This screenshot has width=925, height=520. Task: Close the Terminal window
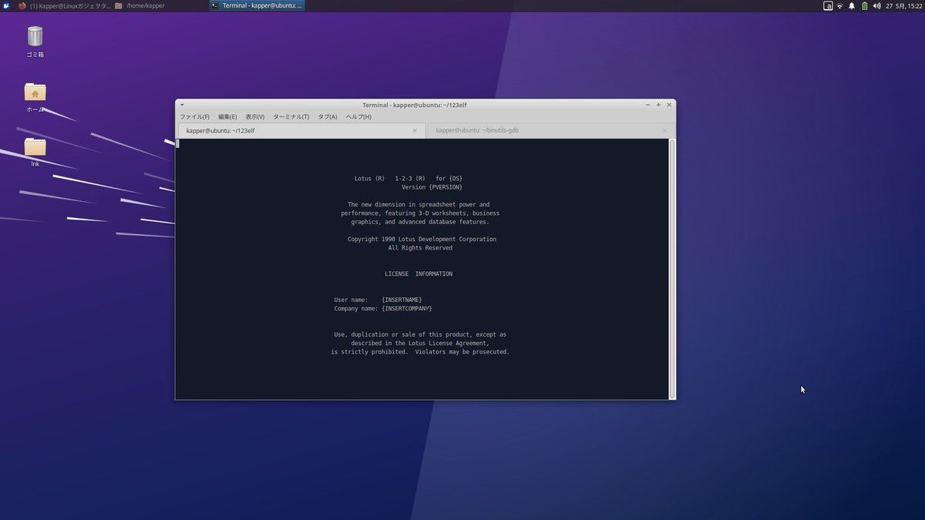point(669,105)
